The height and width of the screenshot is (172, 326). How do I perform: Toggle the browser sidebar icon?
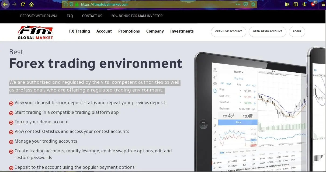pyautogui.click(x=296, y=4)
